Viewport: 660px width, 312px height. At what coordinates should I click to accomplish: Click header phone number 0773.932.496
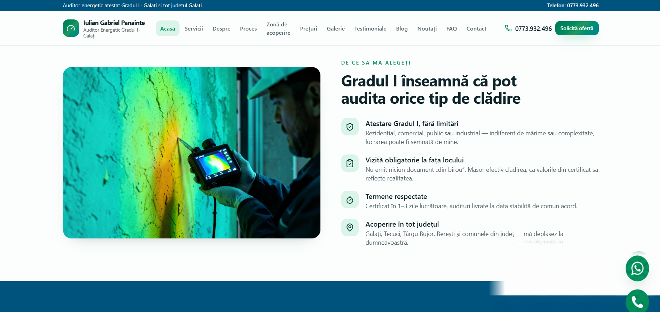pos(533,28)
